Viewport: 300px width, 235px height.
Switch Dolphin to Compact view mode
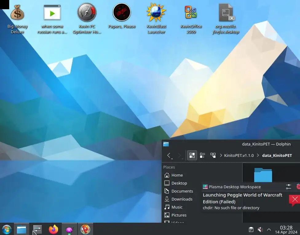click(x=203, y=155)
